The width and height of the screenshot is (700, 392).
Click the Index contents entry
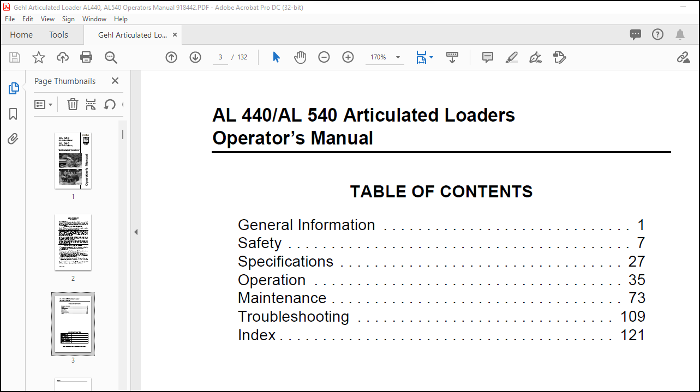[441, 335]
